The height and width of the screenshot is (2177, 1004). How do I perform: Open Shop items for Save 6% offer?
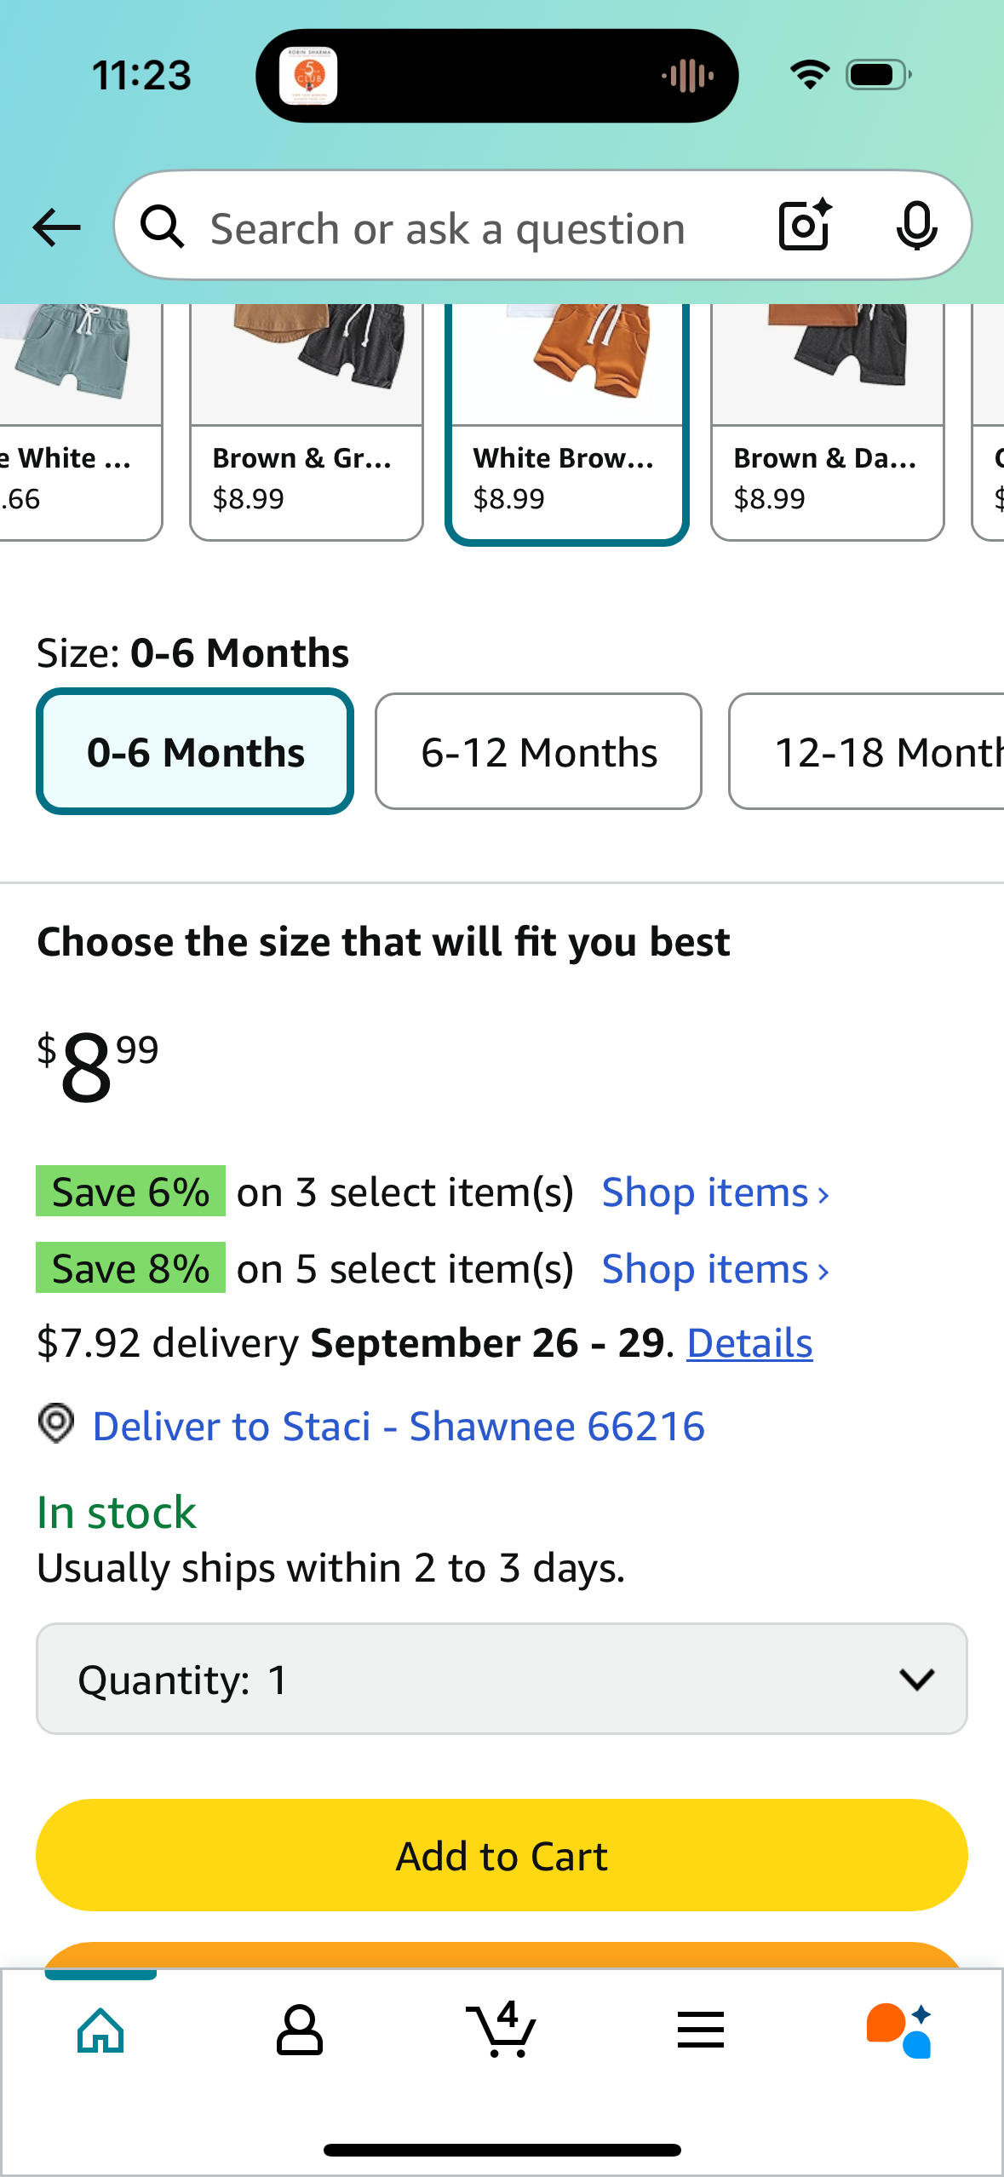click(x=715, y=1192)
